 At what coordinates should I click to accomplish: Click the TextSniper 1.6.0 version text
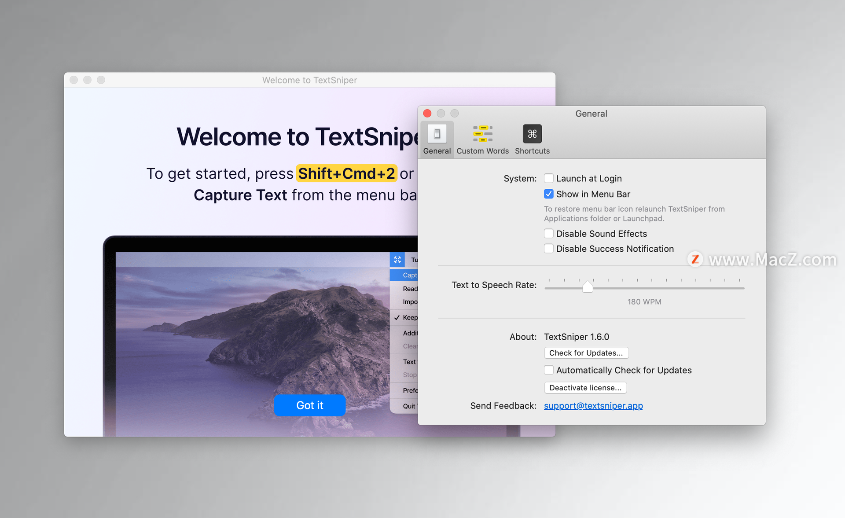[x=577, y=337]
